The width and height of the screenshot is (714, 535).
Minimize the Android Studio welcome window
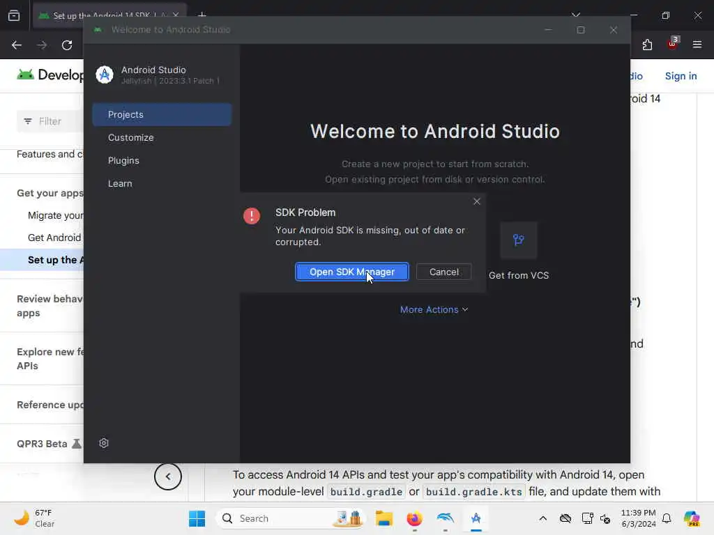[548, 29]
